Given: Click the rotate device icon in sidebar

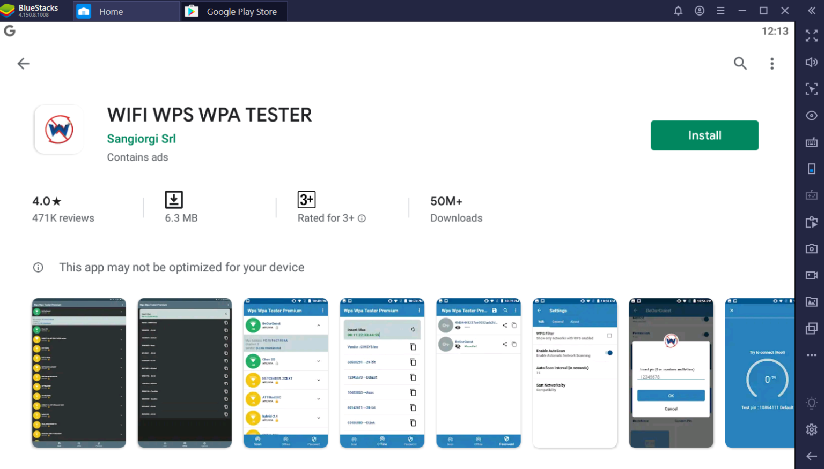Looking at the screenshot, I should (x=812, y=169).
